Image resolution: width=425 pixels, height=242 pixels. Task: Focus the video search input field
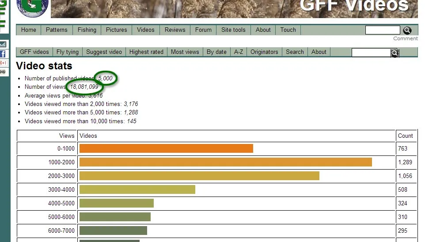(x=371, y=53)
